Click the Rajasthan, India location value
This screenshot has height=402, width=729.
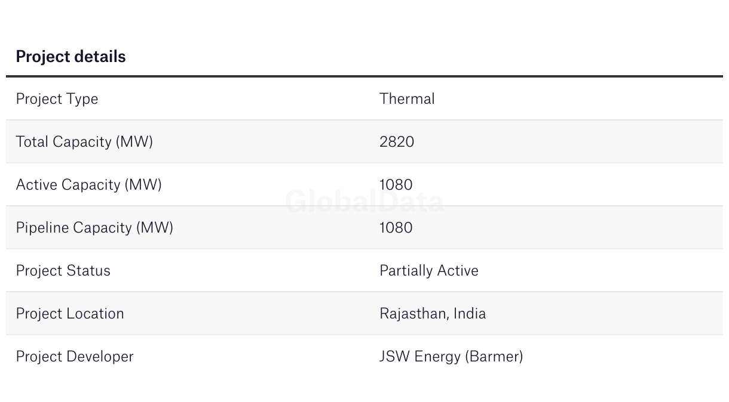[433, 314]
